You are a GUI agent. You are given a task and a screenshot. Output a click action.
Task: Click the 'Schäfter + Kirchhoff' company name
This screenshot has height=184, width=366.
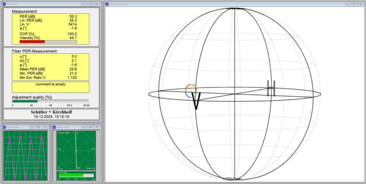51,112
